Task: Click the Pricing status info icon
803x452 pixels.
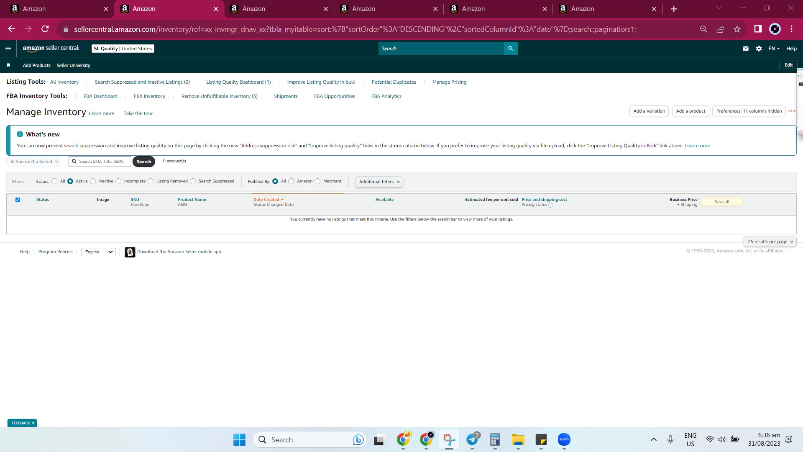Action: (550, 205)
